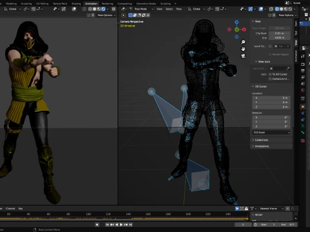
Task: Select wireframe shading in right viewport
Action: pos(277,9)
